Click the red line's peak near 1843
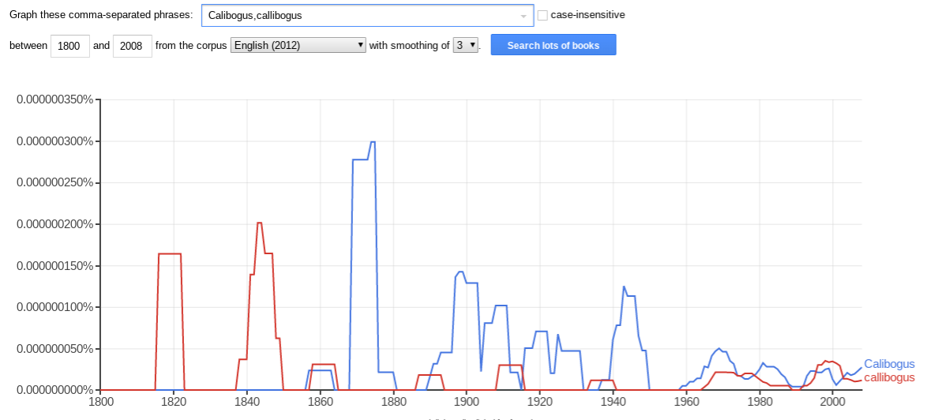This screenshot has width=927, height=420. pos(259,223)
